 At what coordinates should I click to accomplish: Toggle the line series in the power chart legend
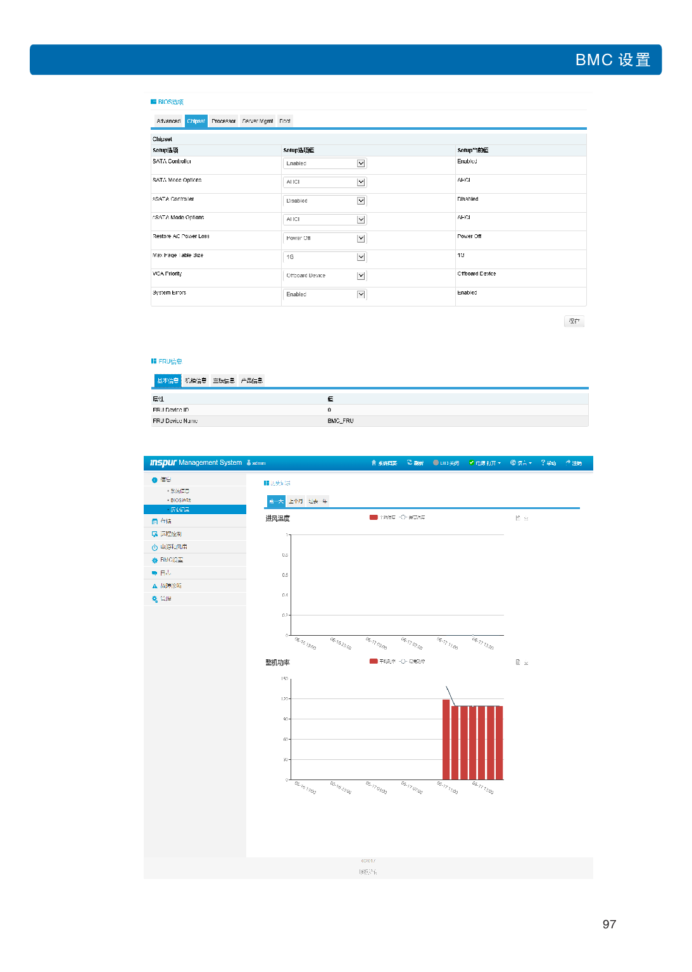coord(403,661)
